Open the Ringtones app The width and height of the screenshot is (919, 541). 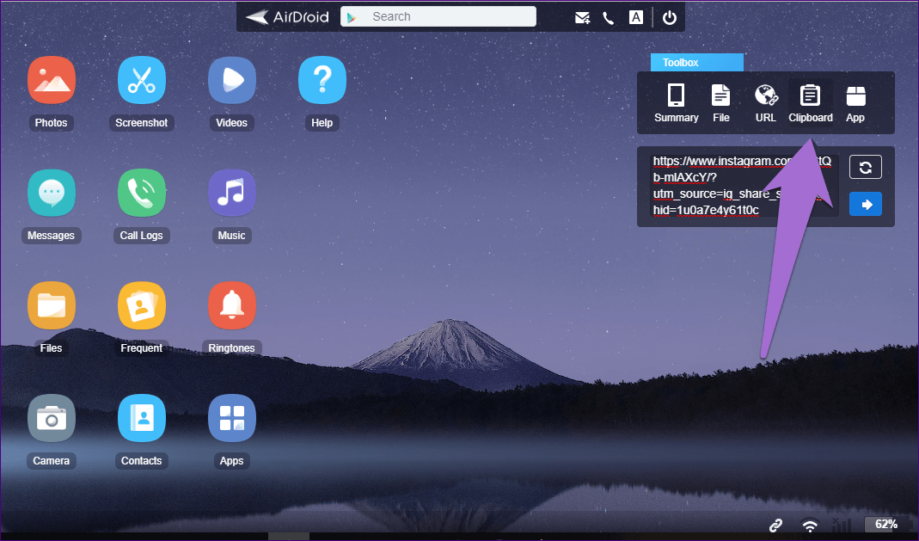click(x=231, y=305)
